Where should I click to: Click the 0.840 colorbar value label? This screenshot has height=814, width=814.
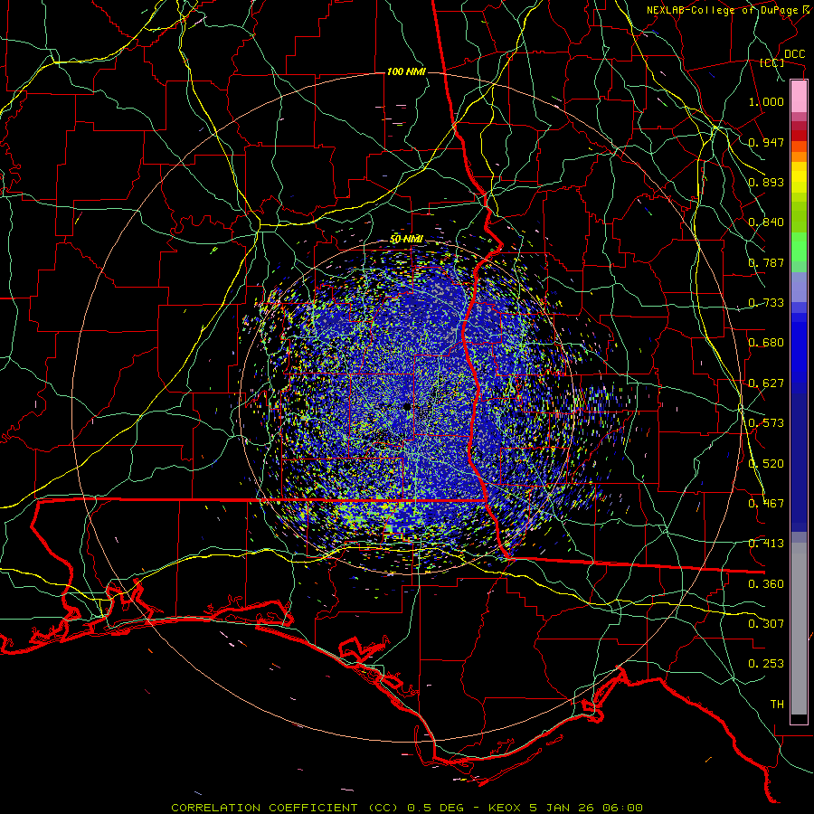766,222
